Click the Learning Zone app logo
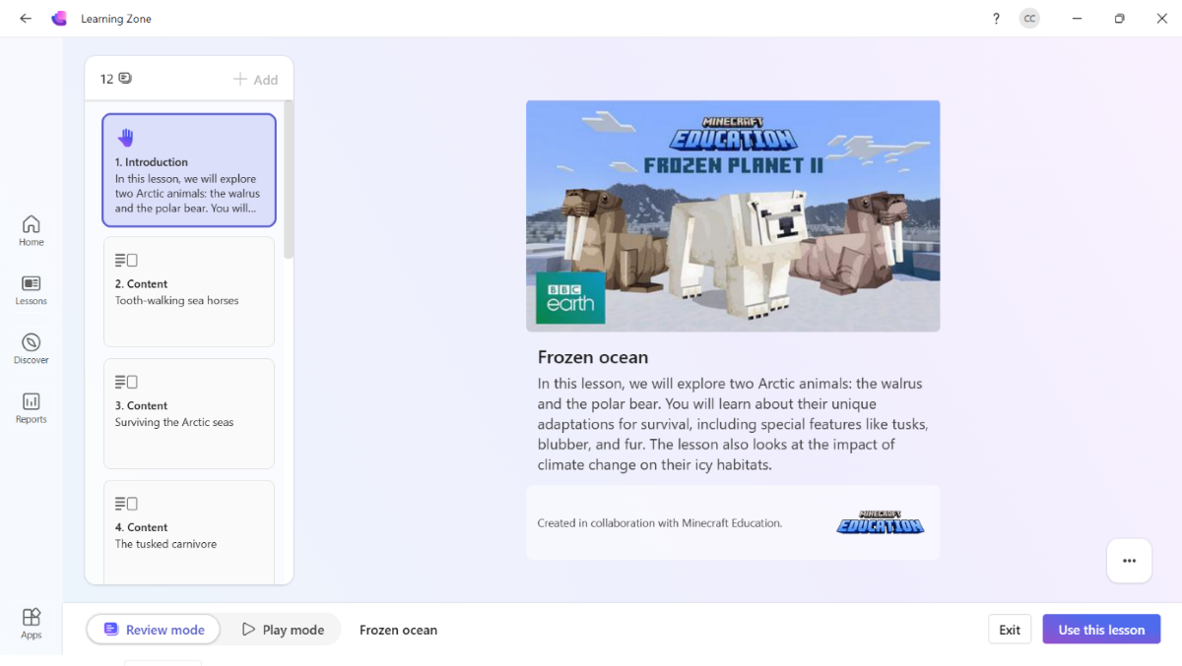The height and width of the screenshot is (666, 1182). (x=59, y=19)
